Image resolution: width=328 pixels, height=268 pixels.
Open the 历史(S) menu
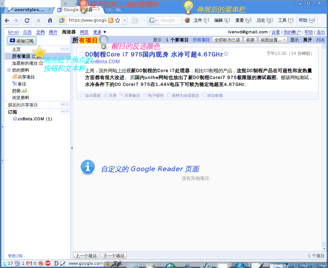[264, 20]
